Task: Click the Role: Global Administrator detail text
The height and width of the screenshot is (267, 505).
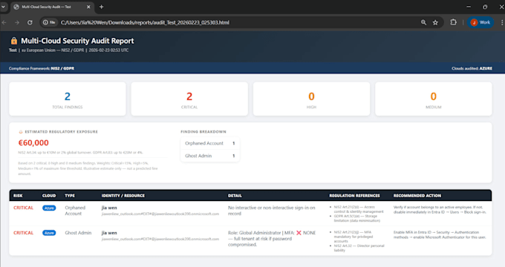Action: pos(272,239)
